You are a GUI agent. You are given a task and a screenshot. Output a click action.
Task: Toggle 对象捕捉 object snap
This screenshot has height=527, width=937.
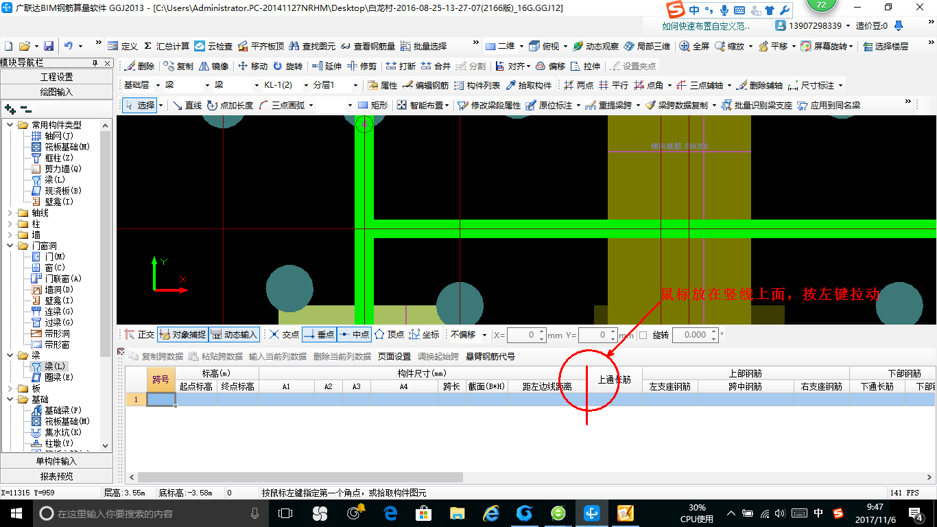[182, 335]
